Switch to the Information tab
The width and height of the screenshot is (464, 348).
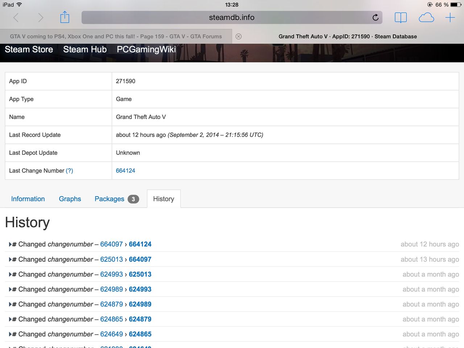[x=28, y=199]
